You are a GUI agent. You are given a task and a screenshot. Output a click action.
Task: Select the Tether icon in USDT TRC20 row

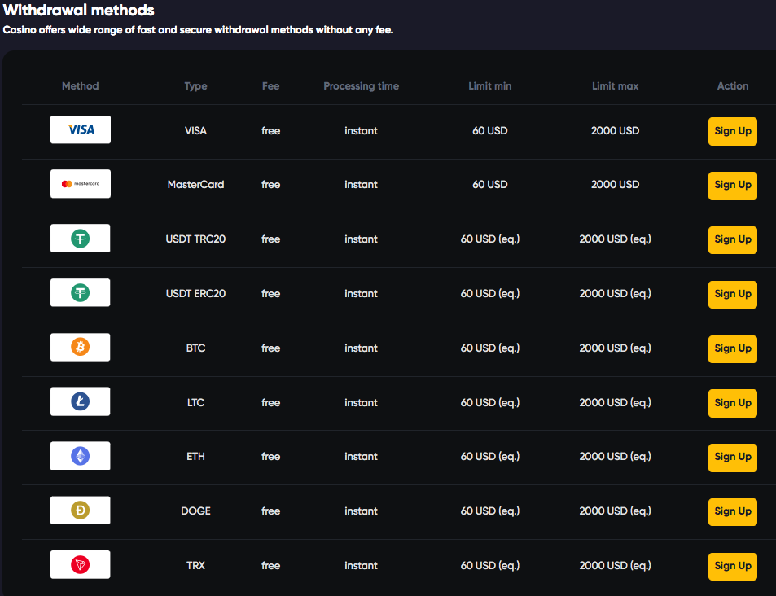pyautogui.click(x=80, y=239)
